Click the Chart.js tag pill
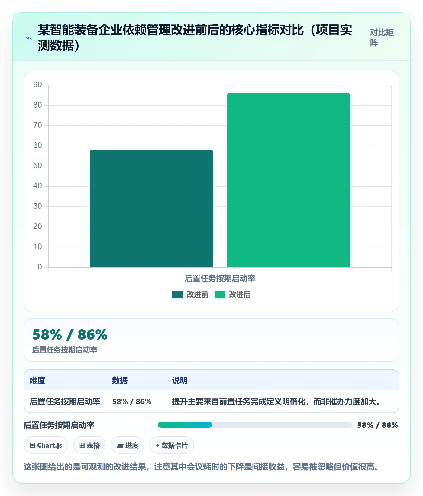This screenshot has width=423, height=496. pos(46,445)
